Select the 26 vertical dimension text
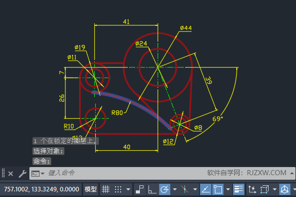 point(62,98)
